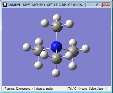Close the MWT_N(CH3)4+ view window
Screen dimensions: 113x93
pos(106,5)
